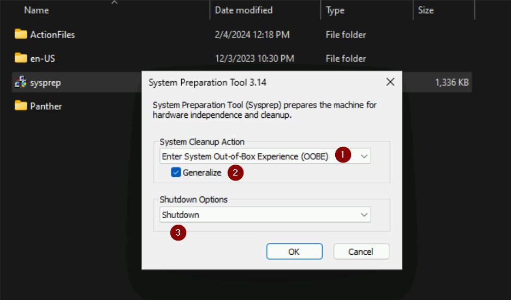Image resolution: width=511 pixels, height=300 pixels.
Task: Cancel the System Preparation Tool dialog
Action: point(361,251)
